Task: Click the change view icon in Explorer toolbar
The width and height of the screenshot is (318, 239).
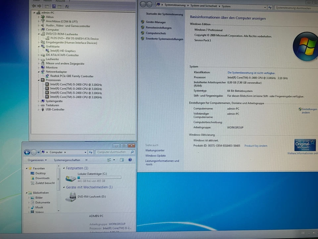Action: pos(109,160)
